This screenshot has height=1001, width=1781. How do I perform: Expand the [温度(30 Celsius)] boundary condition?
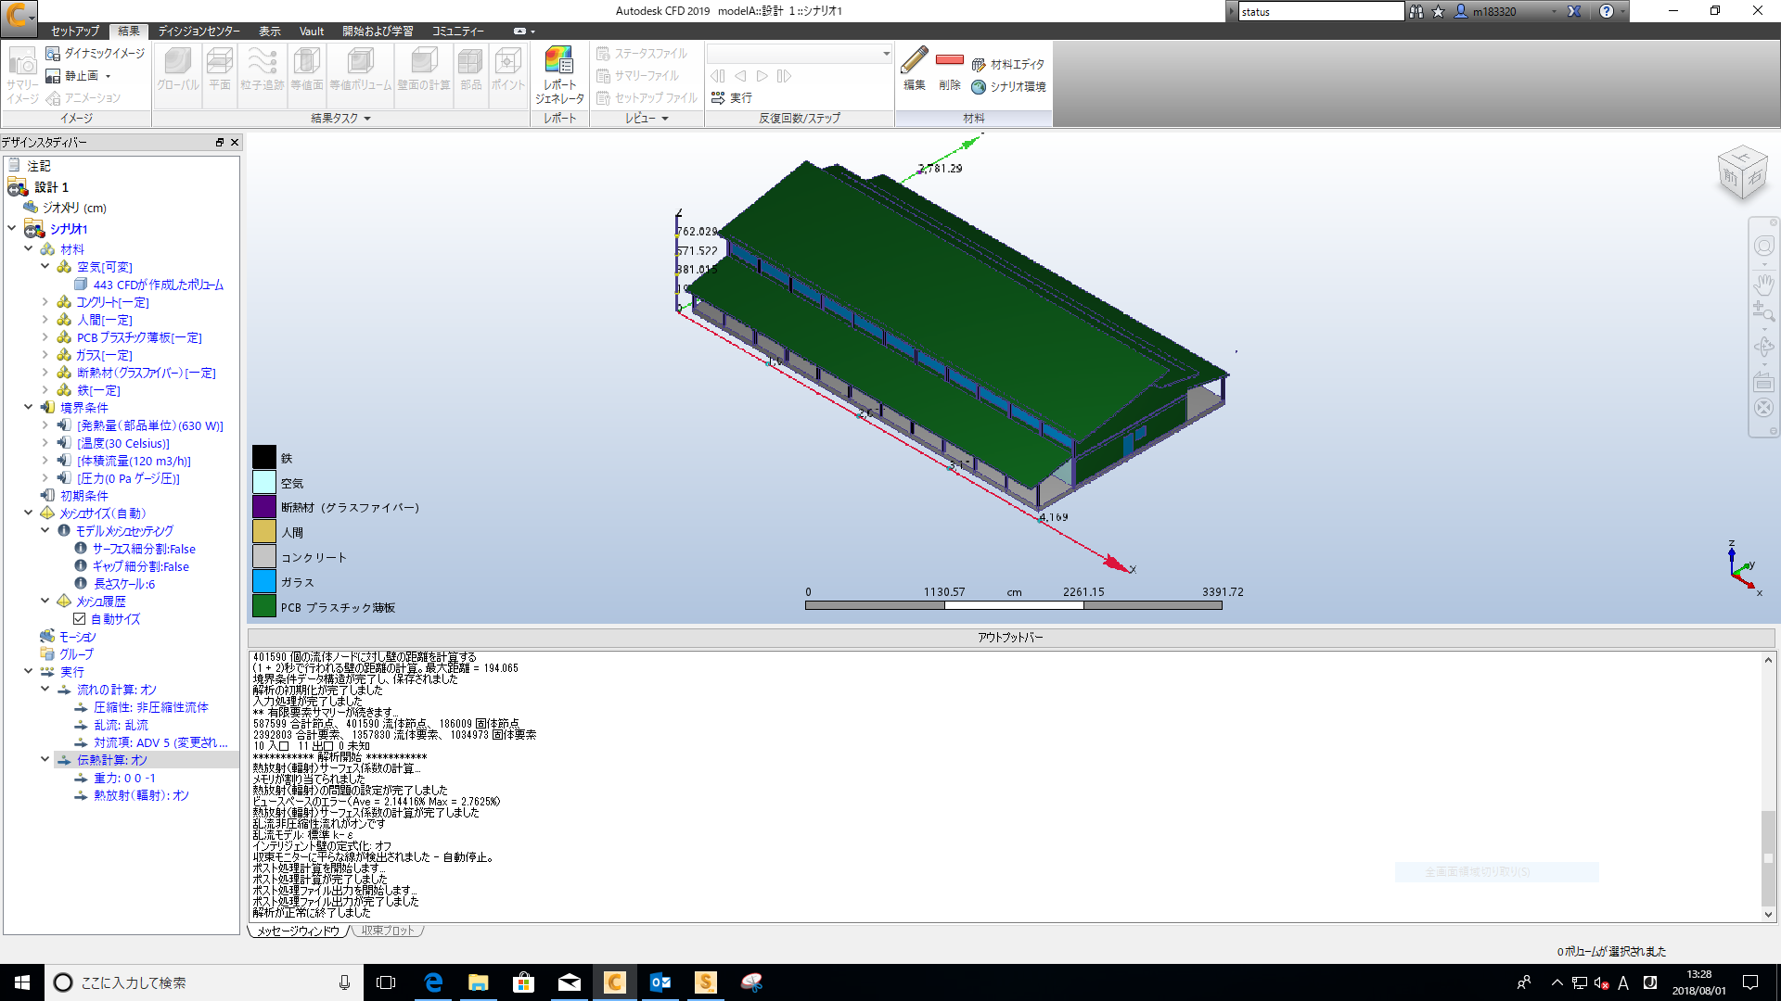45,443
